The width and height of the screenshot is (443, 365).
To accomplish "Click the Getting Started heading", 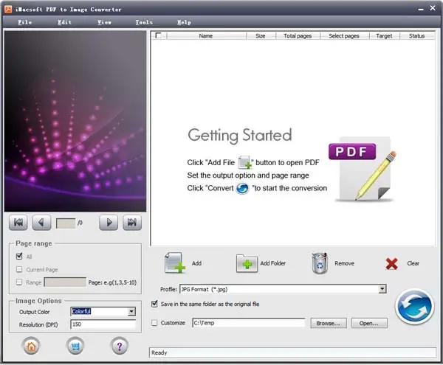I will tap(240, 136).
